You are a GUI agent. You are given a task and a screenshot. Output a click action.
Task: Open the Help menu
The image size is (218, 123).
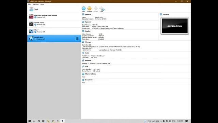click(42, 4)
